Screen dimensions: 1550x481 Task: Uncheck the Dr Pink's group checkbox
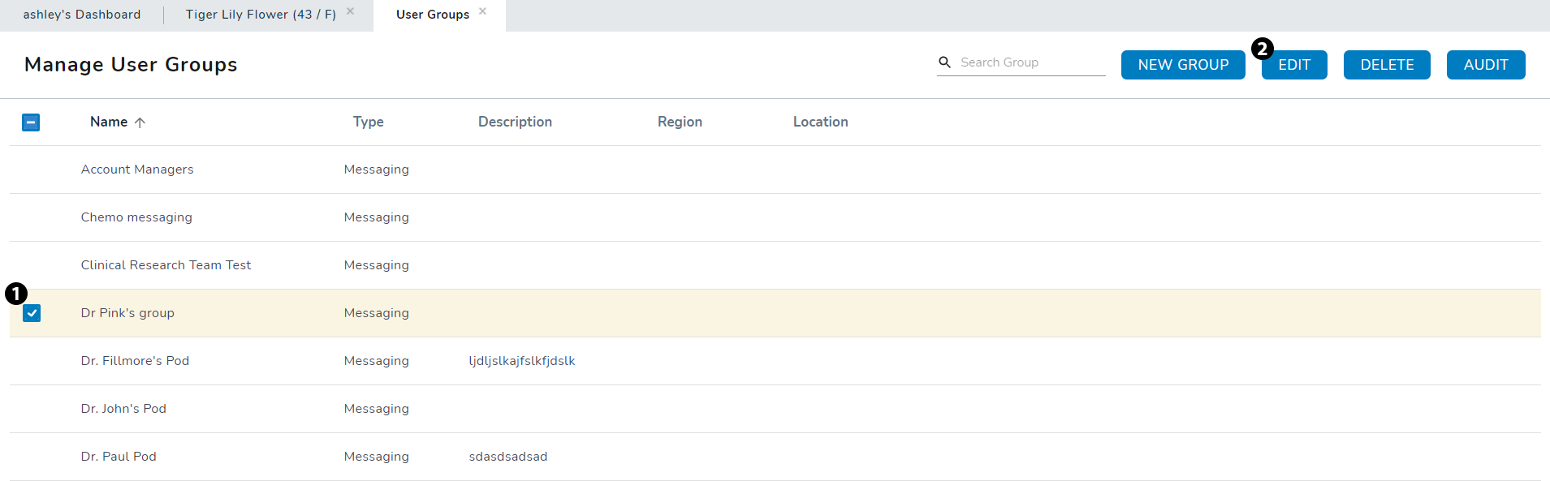[x=32, y=313]
